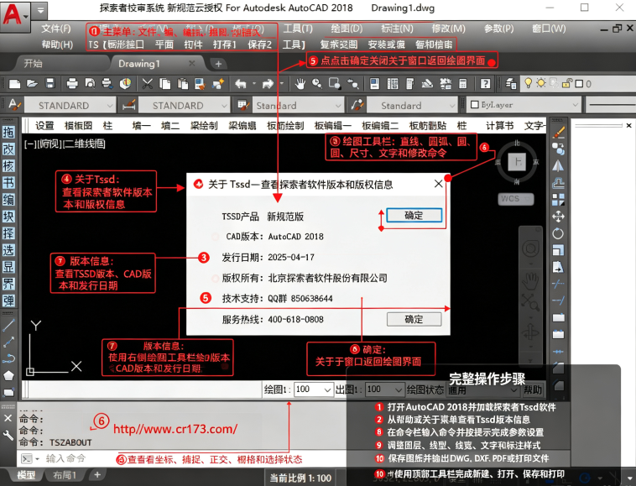Open the QuickCalc calculator icon
Screen dimensions: 636x486
click(463, 84)
